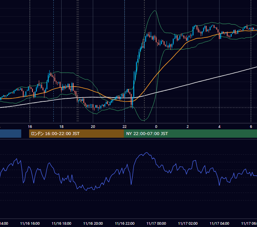The height and width of the screenshot is (227, 257).
Task: Click the hour label 6 on the chart axis
Action: 251,127
